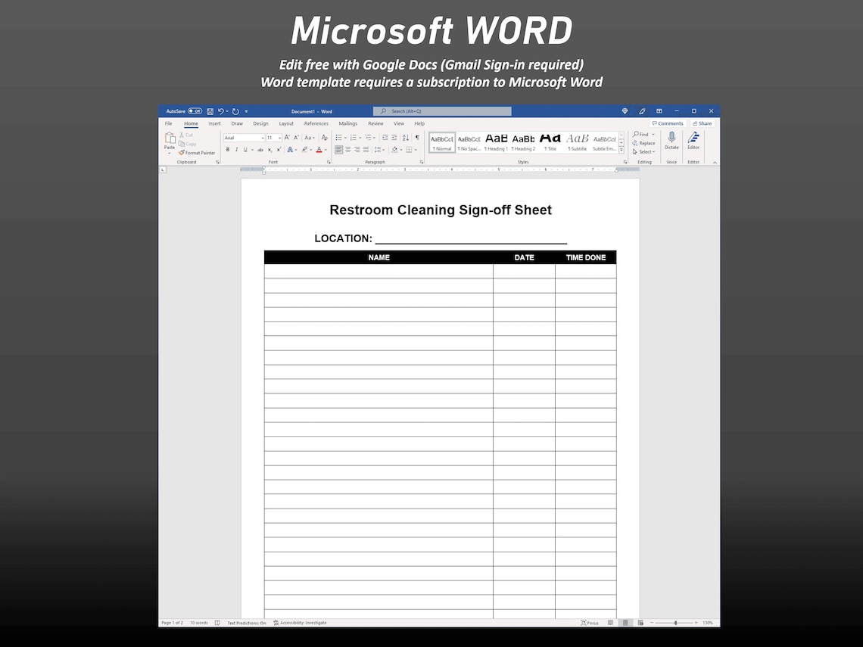
Task: Expand the font color dropdown arrow
Action: click(325, 150)
